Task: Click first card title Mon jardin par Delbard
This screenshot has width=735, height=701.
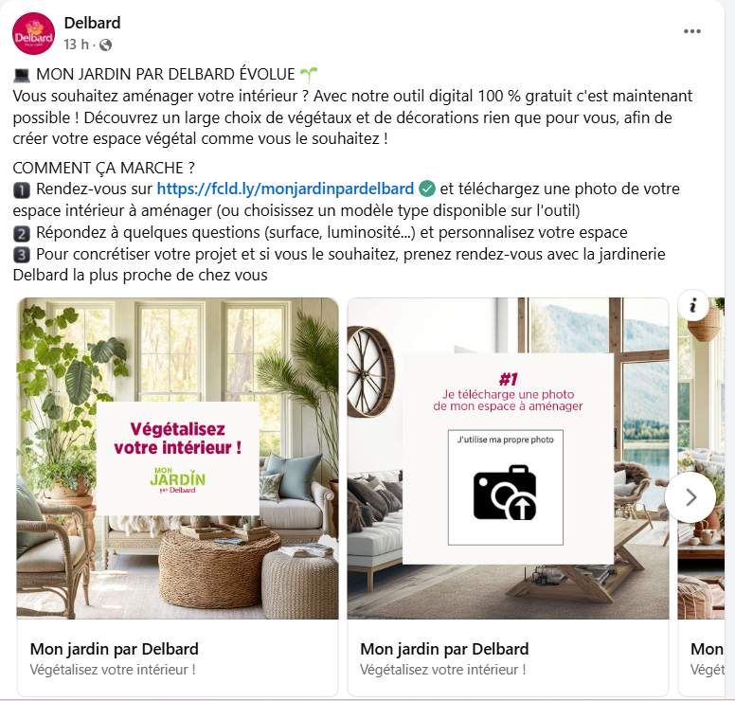Action: click(115, 649)
